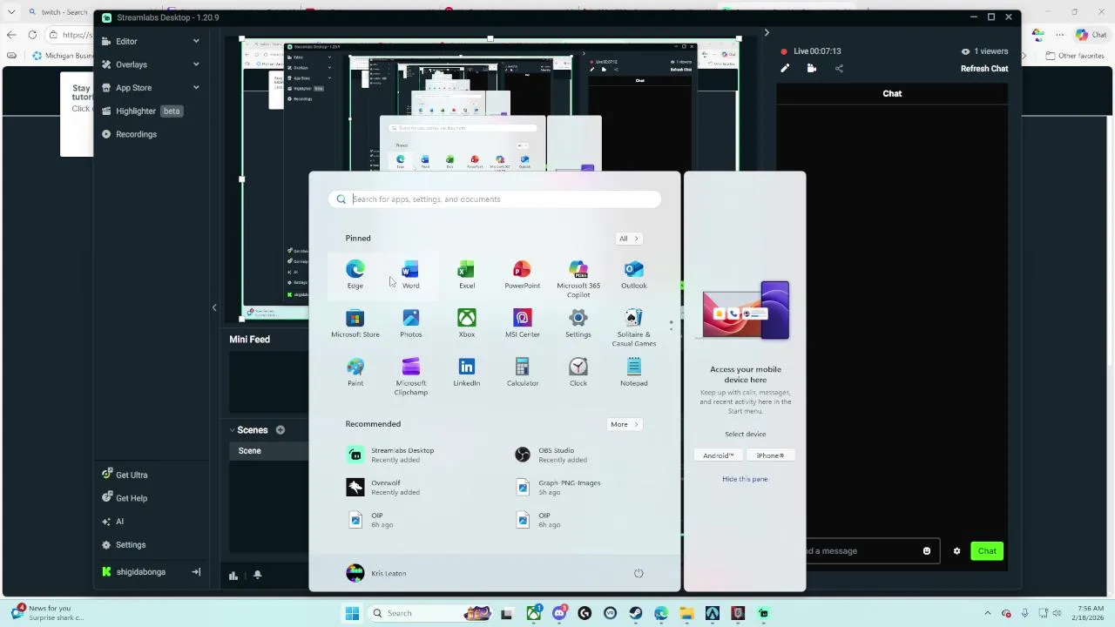Open File Explorer from the taskbar
This screenshot has height=627, width=1115.
pos(686,613)
